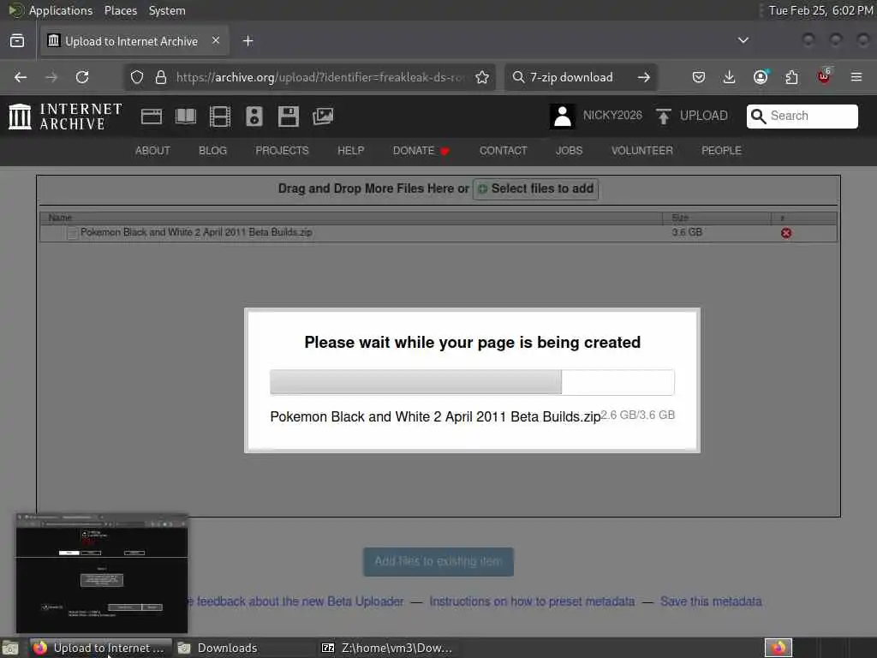Viewport: 877px width, 658px height.
Task: Expand the list all tabs chevron
Action: pos(743,40)
